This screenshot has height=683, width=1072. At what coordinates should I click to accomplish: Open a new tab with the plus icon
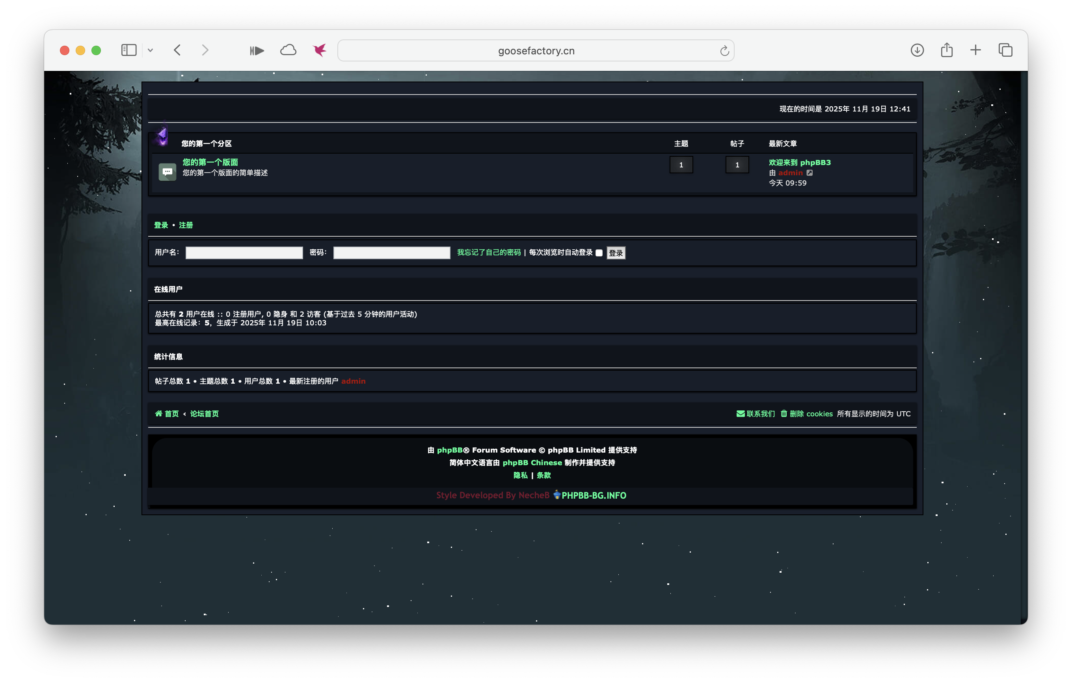(975, 50)
